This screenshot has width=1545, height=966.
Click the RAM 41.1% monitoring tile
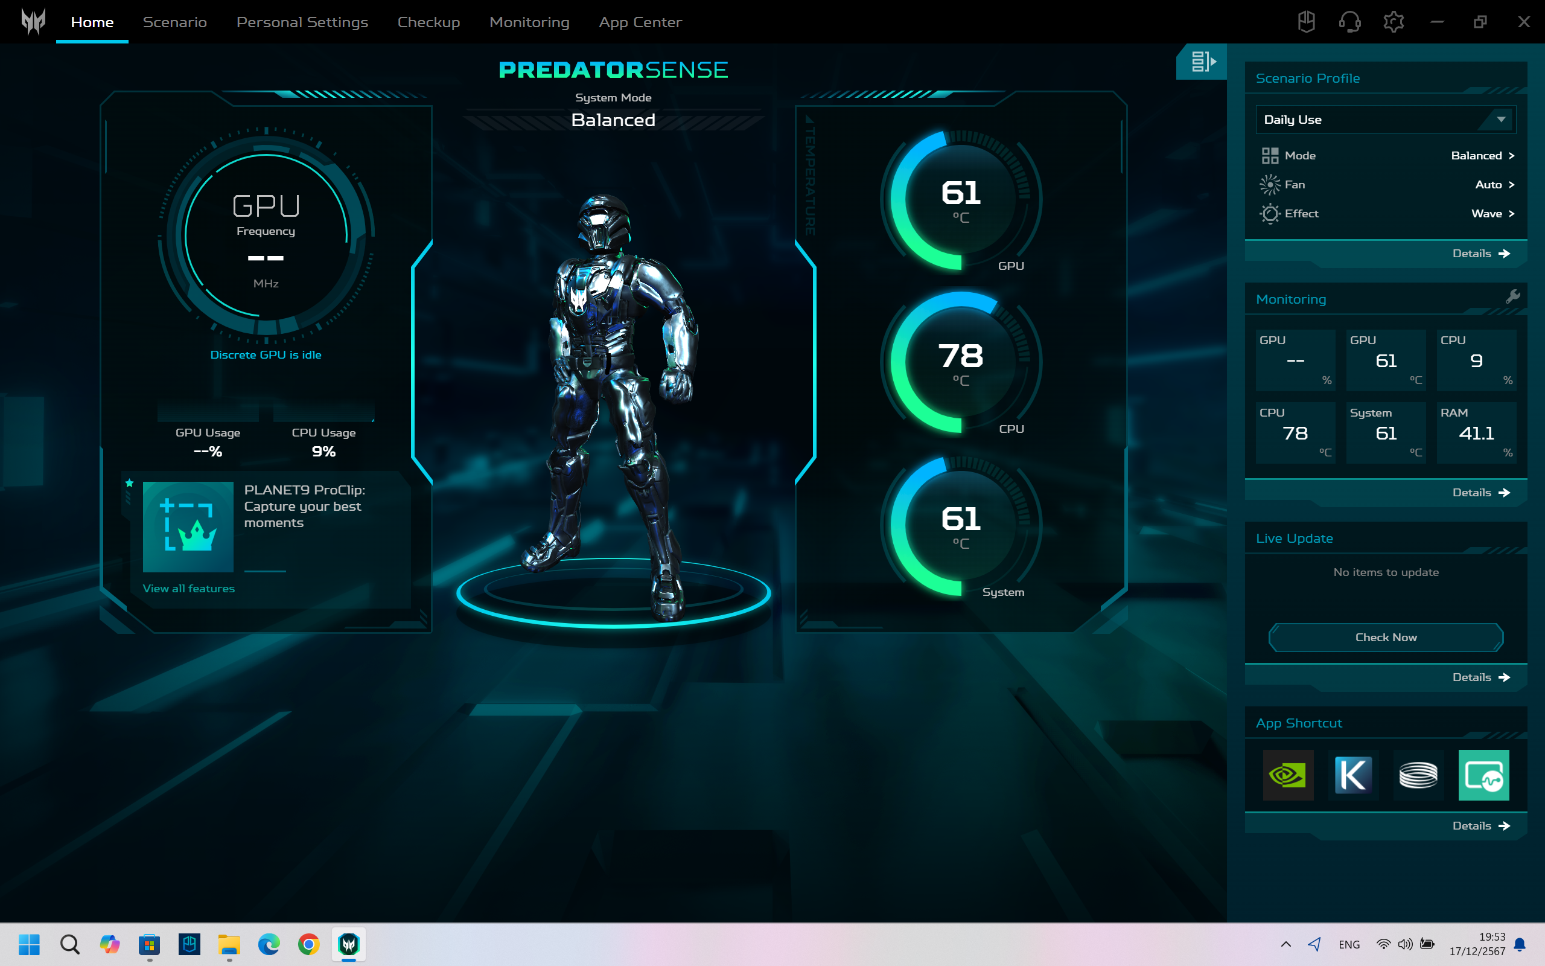pyautogui.click(x=1476, y=431)
